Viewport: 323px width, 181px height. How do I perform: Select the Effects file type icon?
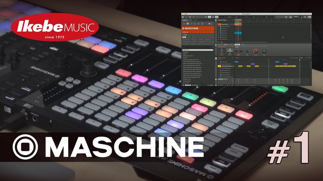pos(199,24)
